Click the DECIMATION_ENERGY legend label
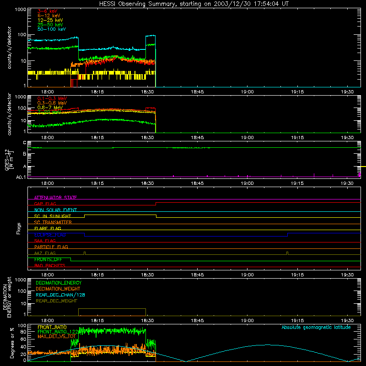366x366 pixels. click(59, 283)
